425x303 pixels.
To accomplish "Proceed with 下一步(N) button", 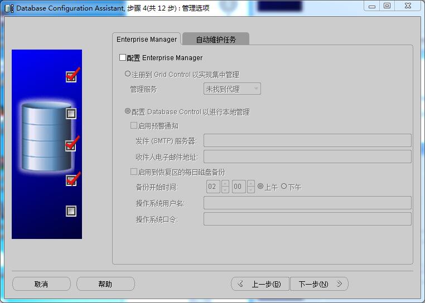I will pyautogui.click(x=319, y=284).
